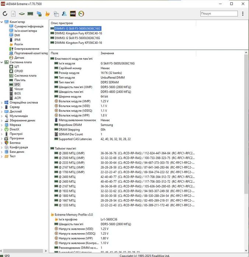Select Сумарна інформація in the tree

coord(29,26)
